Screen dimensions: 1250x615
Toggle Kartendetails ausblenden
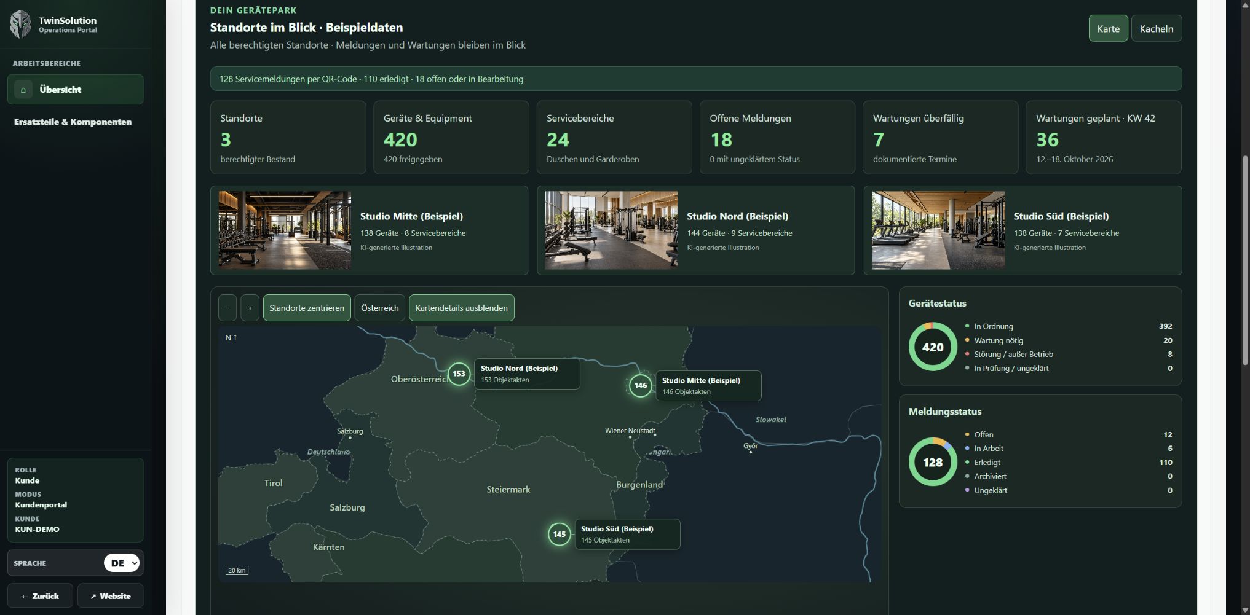(x=461, y=308)
